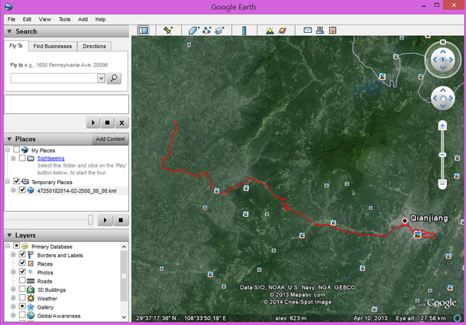
Task: Open the Show Ruler tool
Action: point(244,31)
